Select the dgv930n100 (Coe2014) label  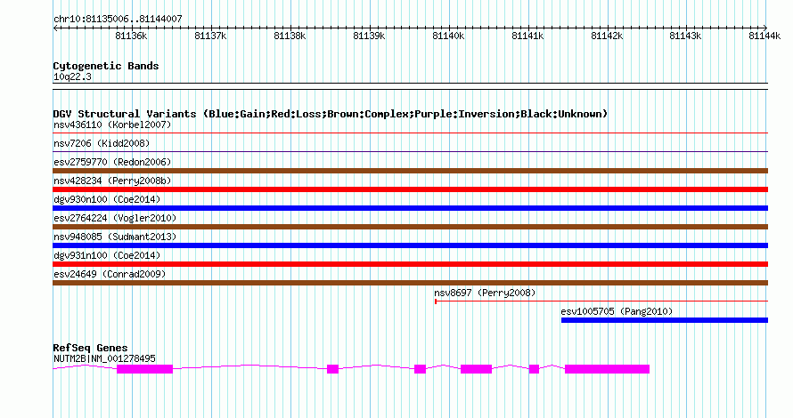[x=107, y=199]
